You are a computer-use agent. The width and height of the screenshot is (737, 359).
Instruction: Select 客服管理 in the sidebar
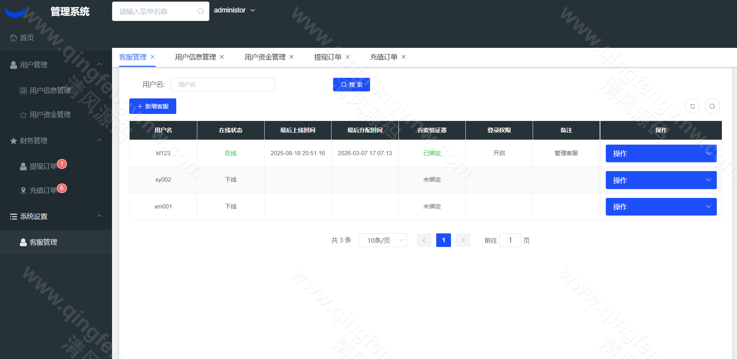point(56,242)
